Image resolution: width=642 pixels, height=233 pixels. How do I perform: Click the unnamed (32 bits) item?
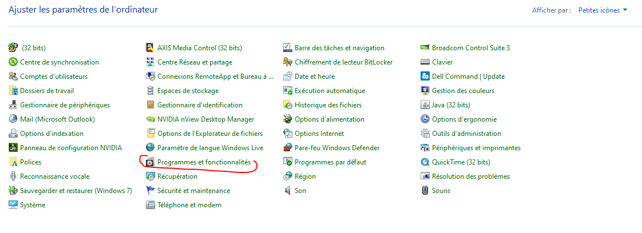(34, 48)
